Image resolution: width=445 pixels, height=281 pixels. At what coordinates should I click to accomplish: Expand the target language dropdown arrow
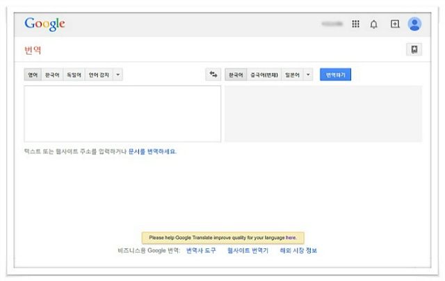[308, 75]
